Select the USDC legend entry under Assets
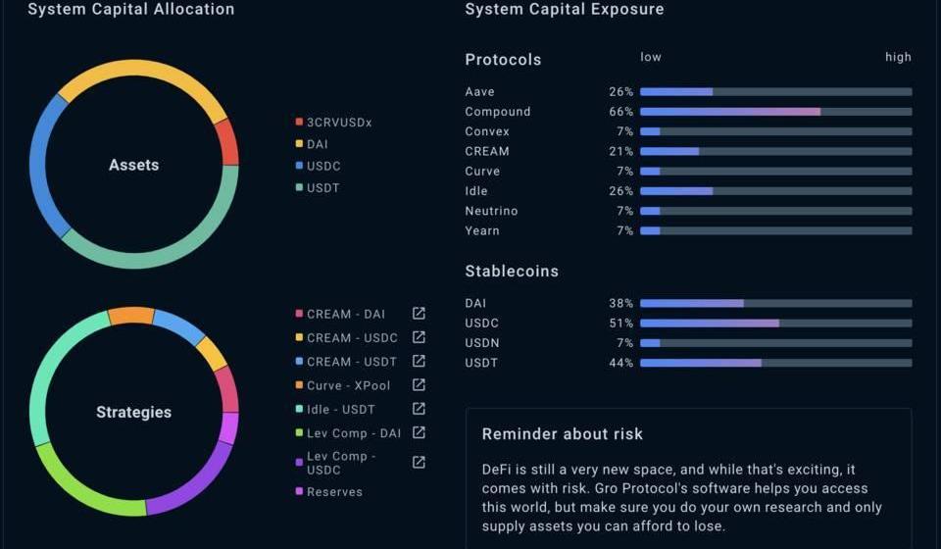This screenshot has height=549, width=941. pos(322,167)
